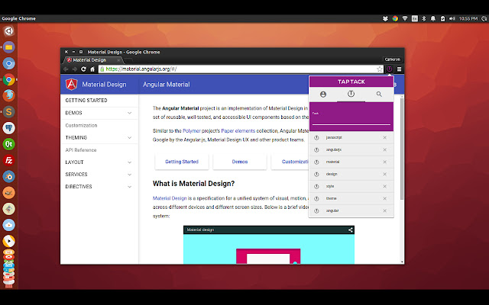Expand the THEMING sidebar section
The height and width of the screenshot is (305, 489).
click(x=99, y=137)
